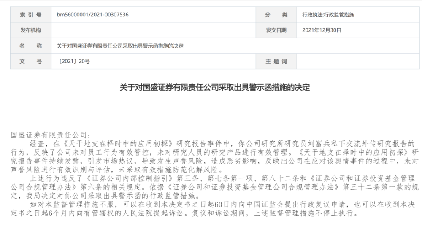Screen dimensions: 422x226
Task: Click the 索引号 label cell
Action: pos(31,15)
